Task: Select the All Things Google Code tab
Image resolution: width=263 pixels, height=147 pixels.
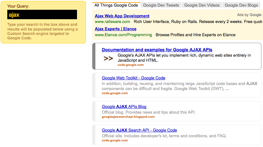Action: [x=116, y=5]
